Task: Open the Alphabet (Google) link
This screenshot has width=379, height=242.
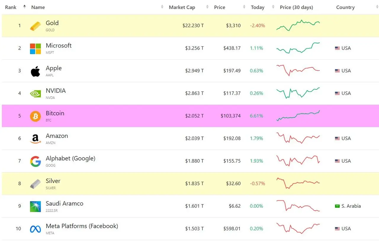Action: [x=70, y=159]
